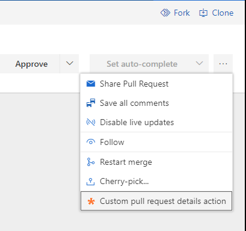Image resolution: width=246 pixels, height=231 pixels.
Task: Click the Fork icon
Action: (165, 13)
